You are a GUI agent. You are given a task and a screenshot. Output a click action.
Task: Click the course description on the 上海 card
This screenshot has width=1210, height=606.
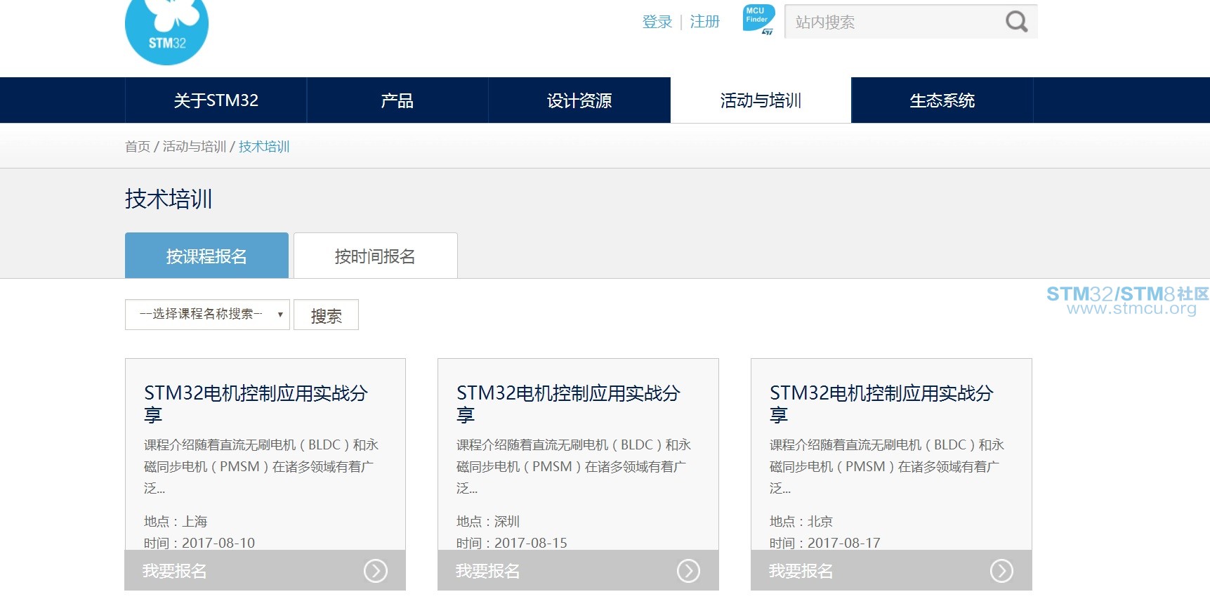[x=261, y=466]
